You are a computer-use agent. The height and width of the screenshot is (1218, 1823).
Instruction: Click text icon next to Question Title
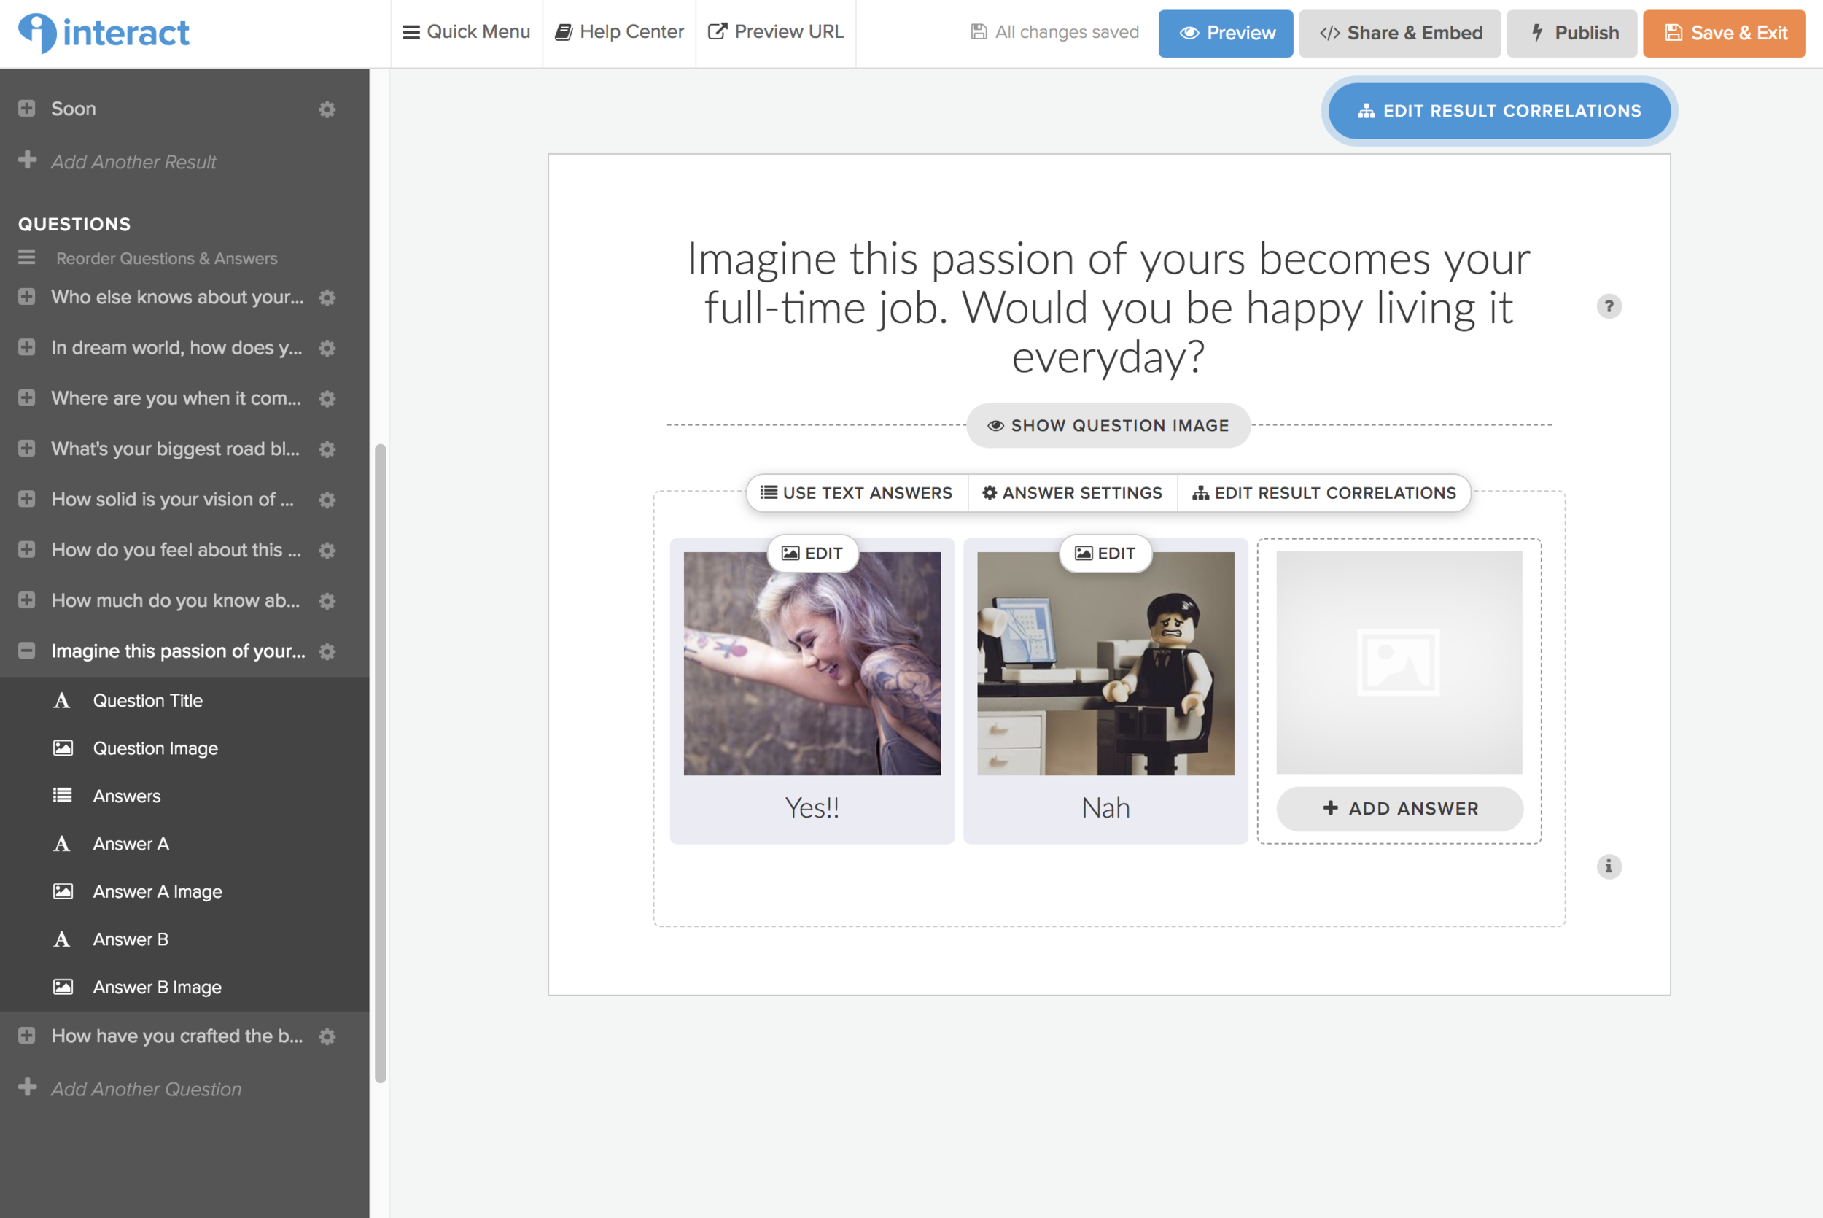tap(61, 701)
